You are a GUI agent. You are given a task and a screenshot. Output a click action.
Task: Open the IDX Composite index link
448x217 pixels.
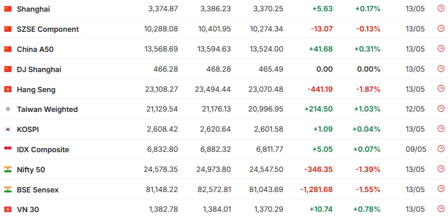pos(43,149)
